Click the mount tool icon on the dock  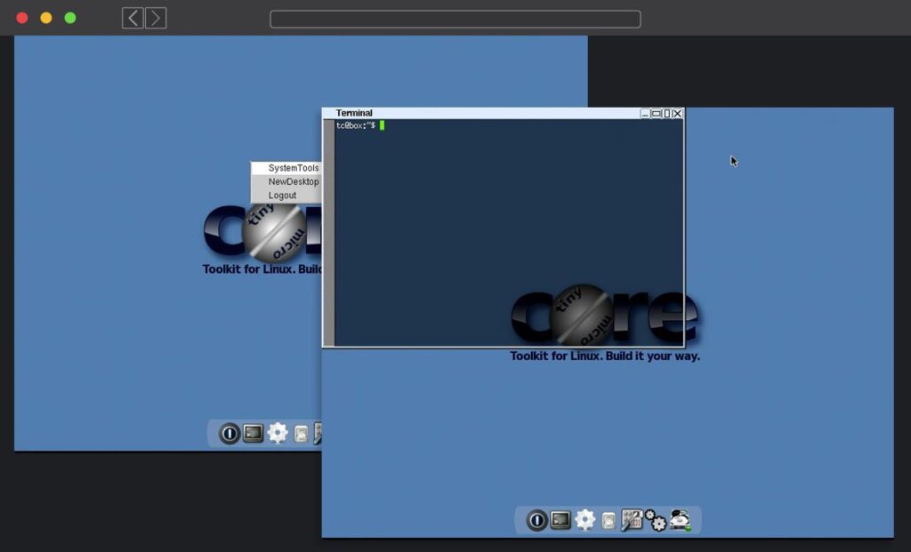coord(607,520)
